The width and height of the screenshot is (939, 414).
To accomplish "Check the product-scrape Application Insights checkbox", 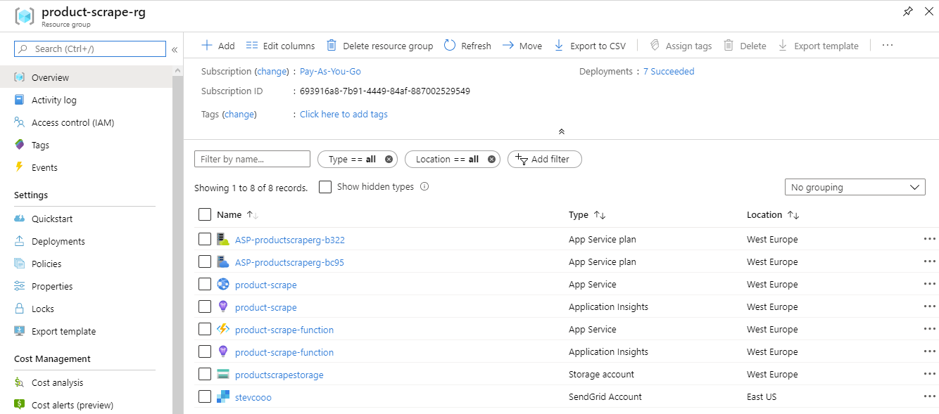I will (205, 306).
